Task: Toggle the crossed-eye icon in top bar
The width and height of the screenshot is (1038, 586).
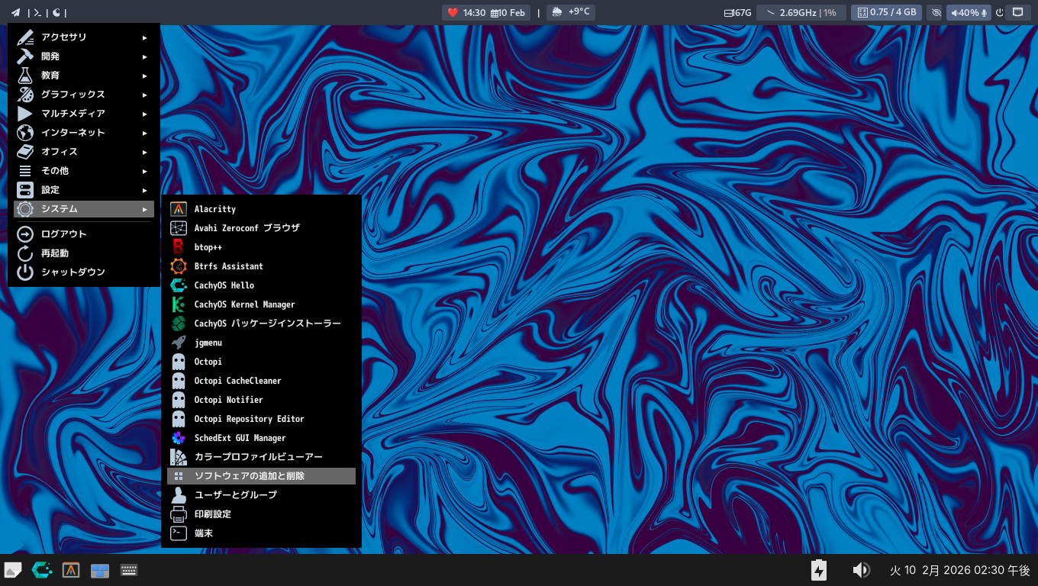Action: (x=936, y=12)
